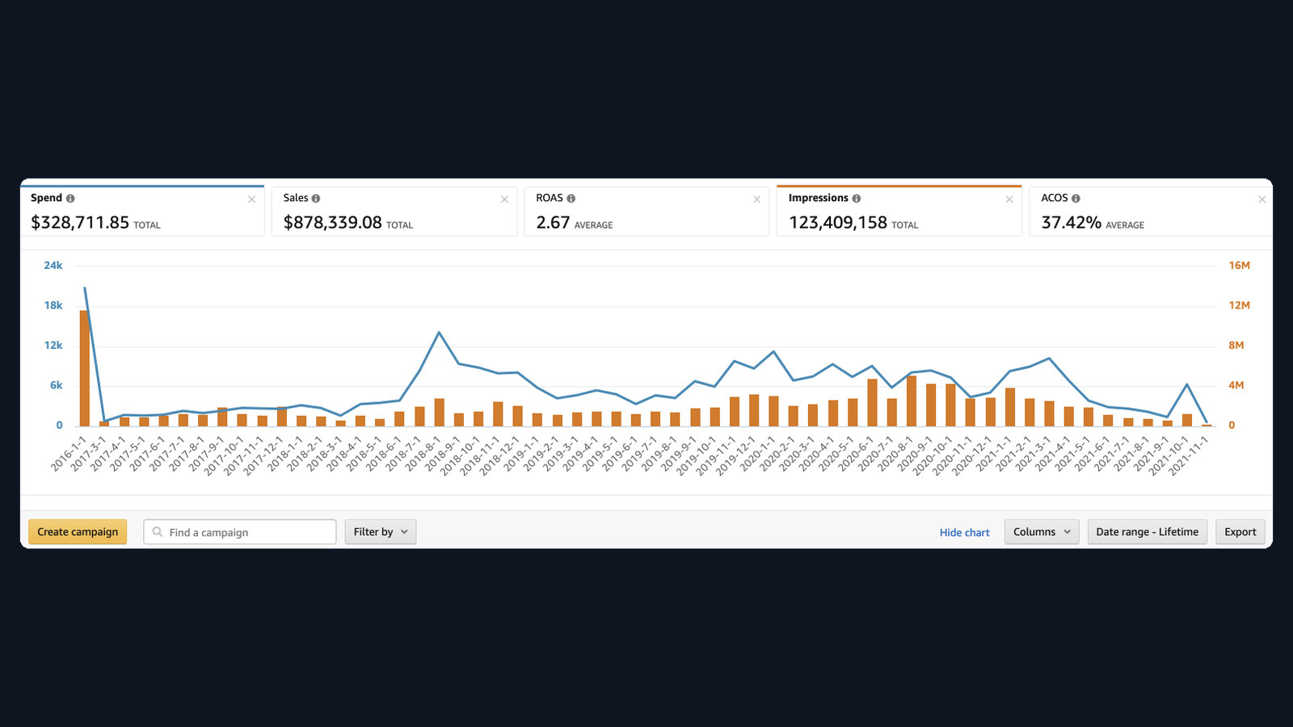Click the 2016-1-1 x-axis date label
Screen dimensions: 1293x727
click(68, 453)
